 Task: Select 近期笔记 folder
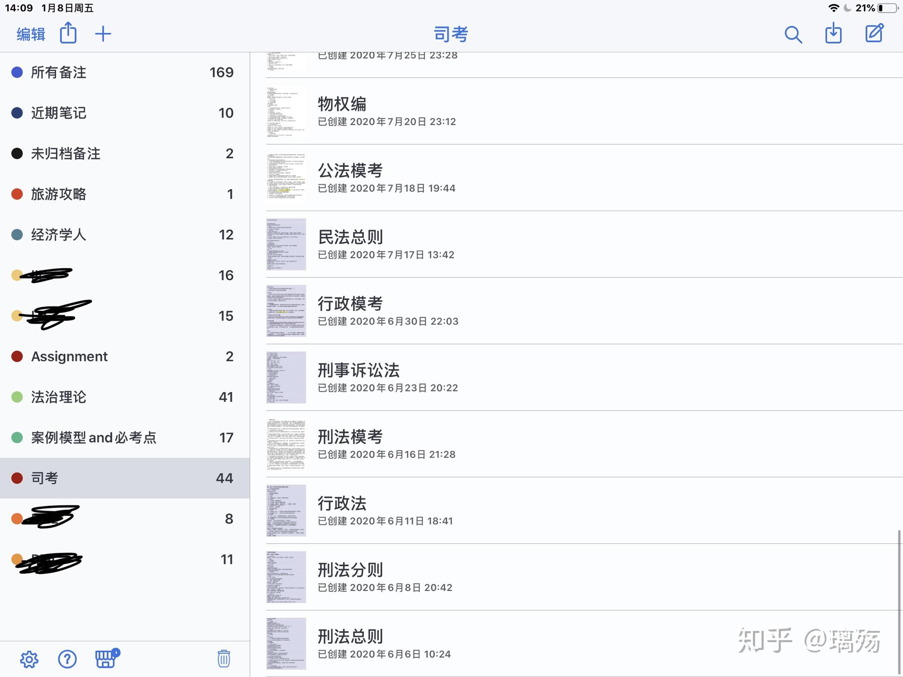pos(125,113)
